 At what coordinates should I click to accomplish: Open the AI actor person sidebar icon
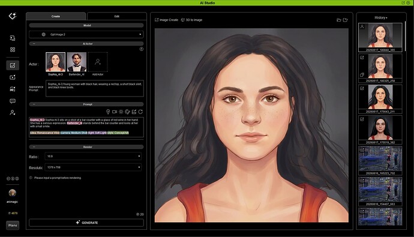(13, 113)
